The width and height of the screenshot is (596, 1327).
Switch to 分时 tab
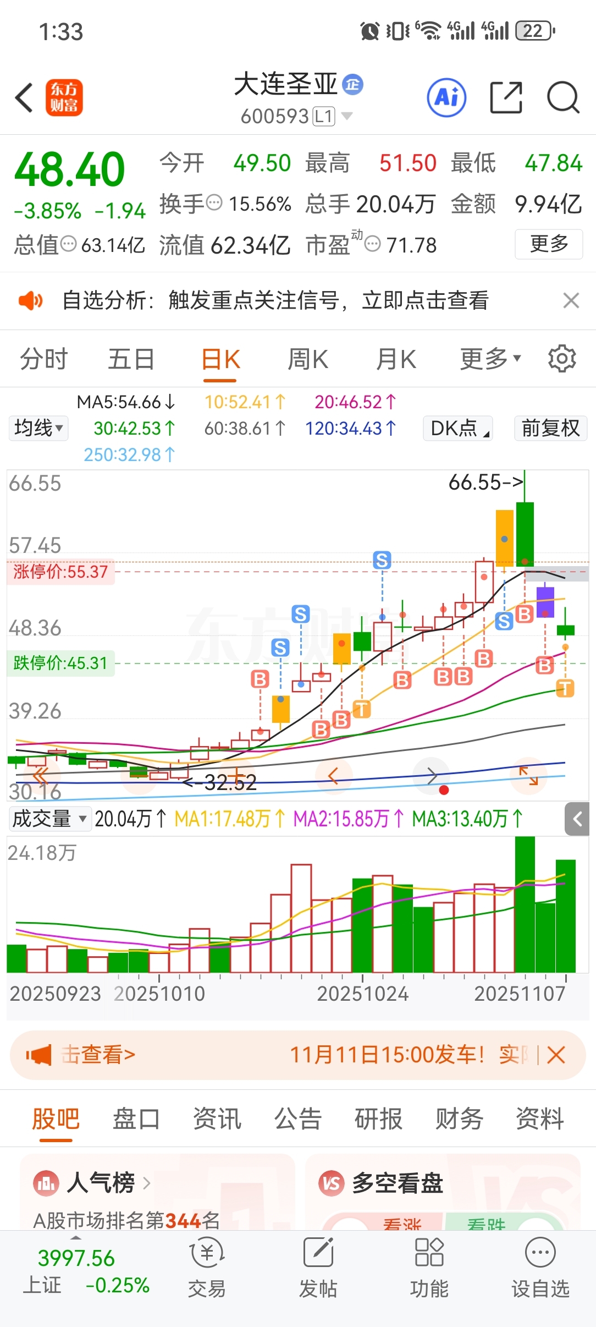pyautogui.click(x=43, y=359)
